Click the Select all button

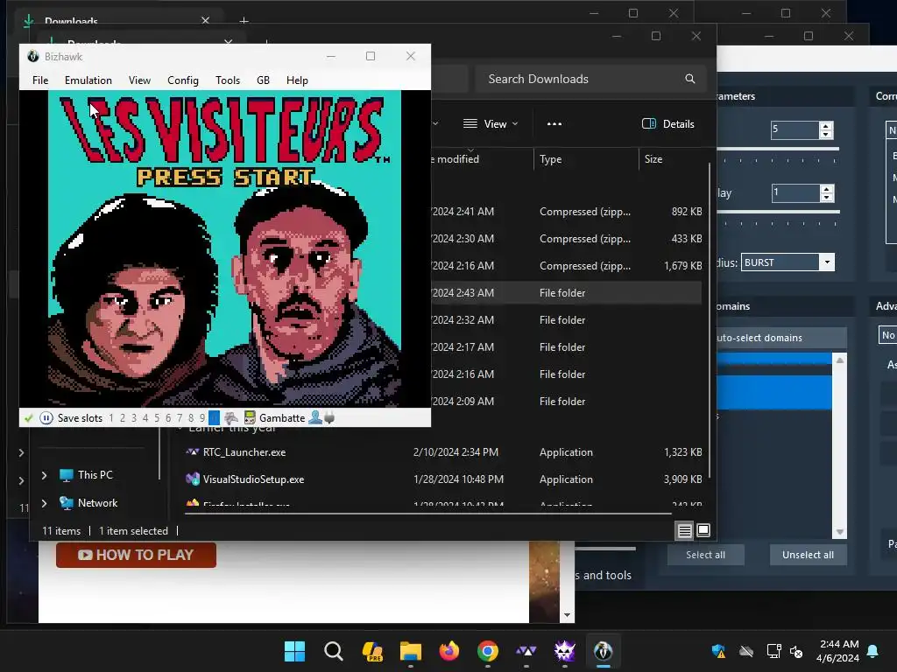pyautogui.click(x=705, y=555)
